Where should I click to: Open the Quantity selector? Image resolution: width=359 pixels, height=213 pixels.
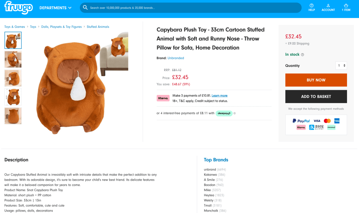[341, 66]
